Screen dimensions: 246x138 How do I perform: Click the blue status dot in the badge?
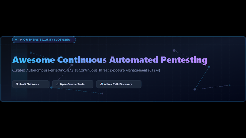click(16, 39)
